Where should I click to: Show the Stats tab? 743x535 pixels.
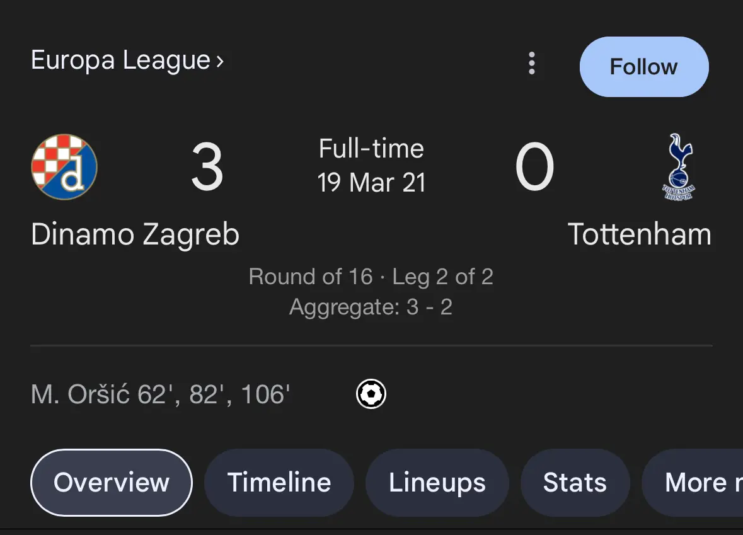click(x=575, y=483)
